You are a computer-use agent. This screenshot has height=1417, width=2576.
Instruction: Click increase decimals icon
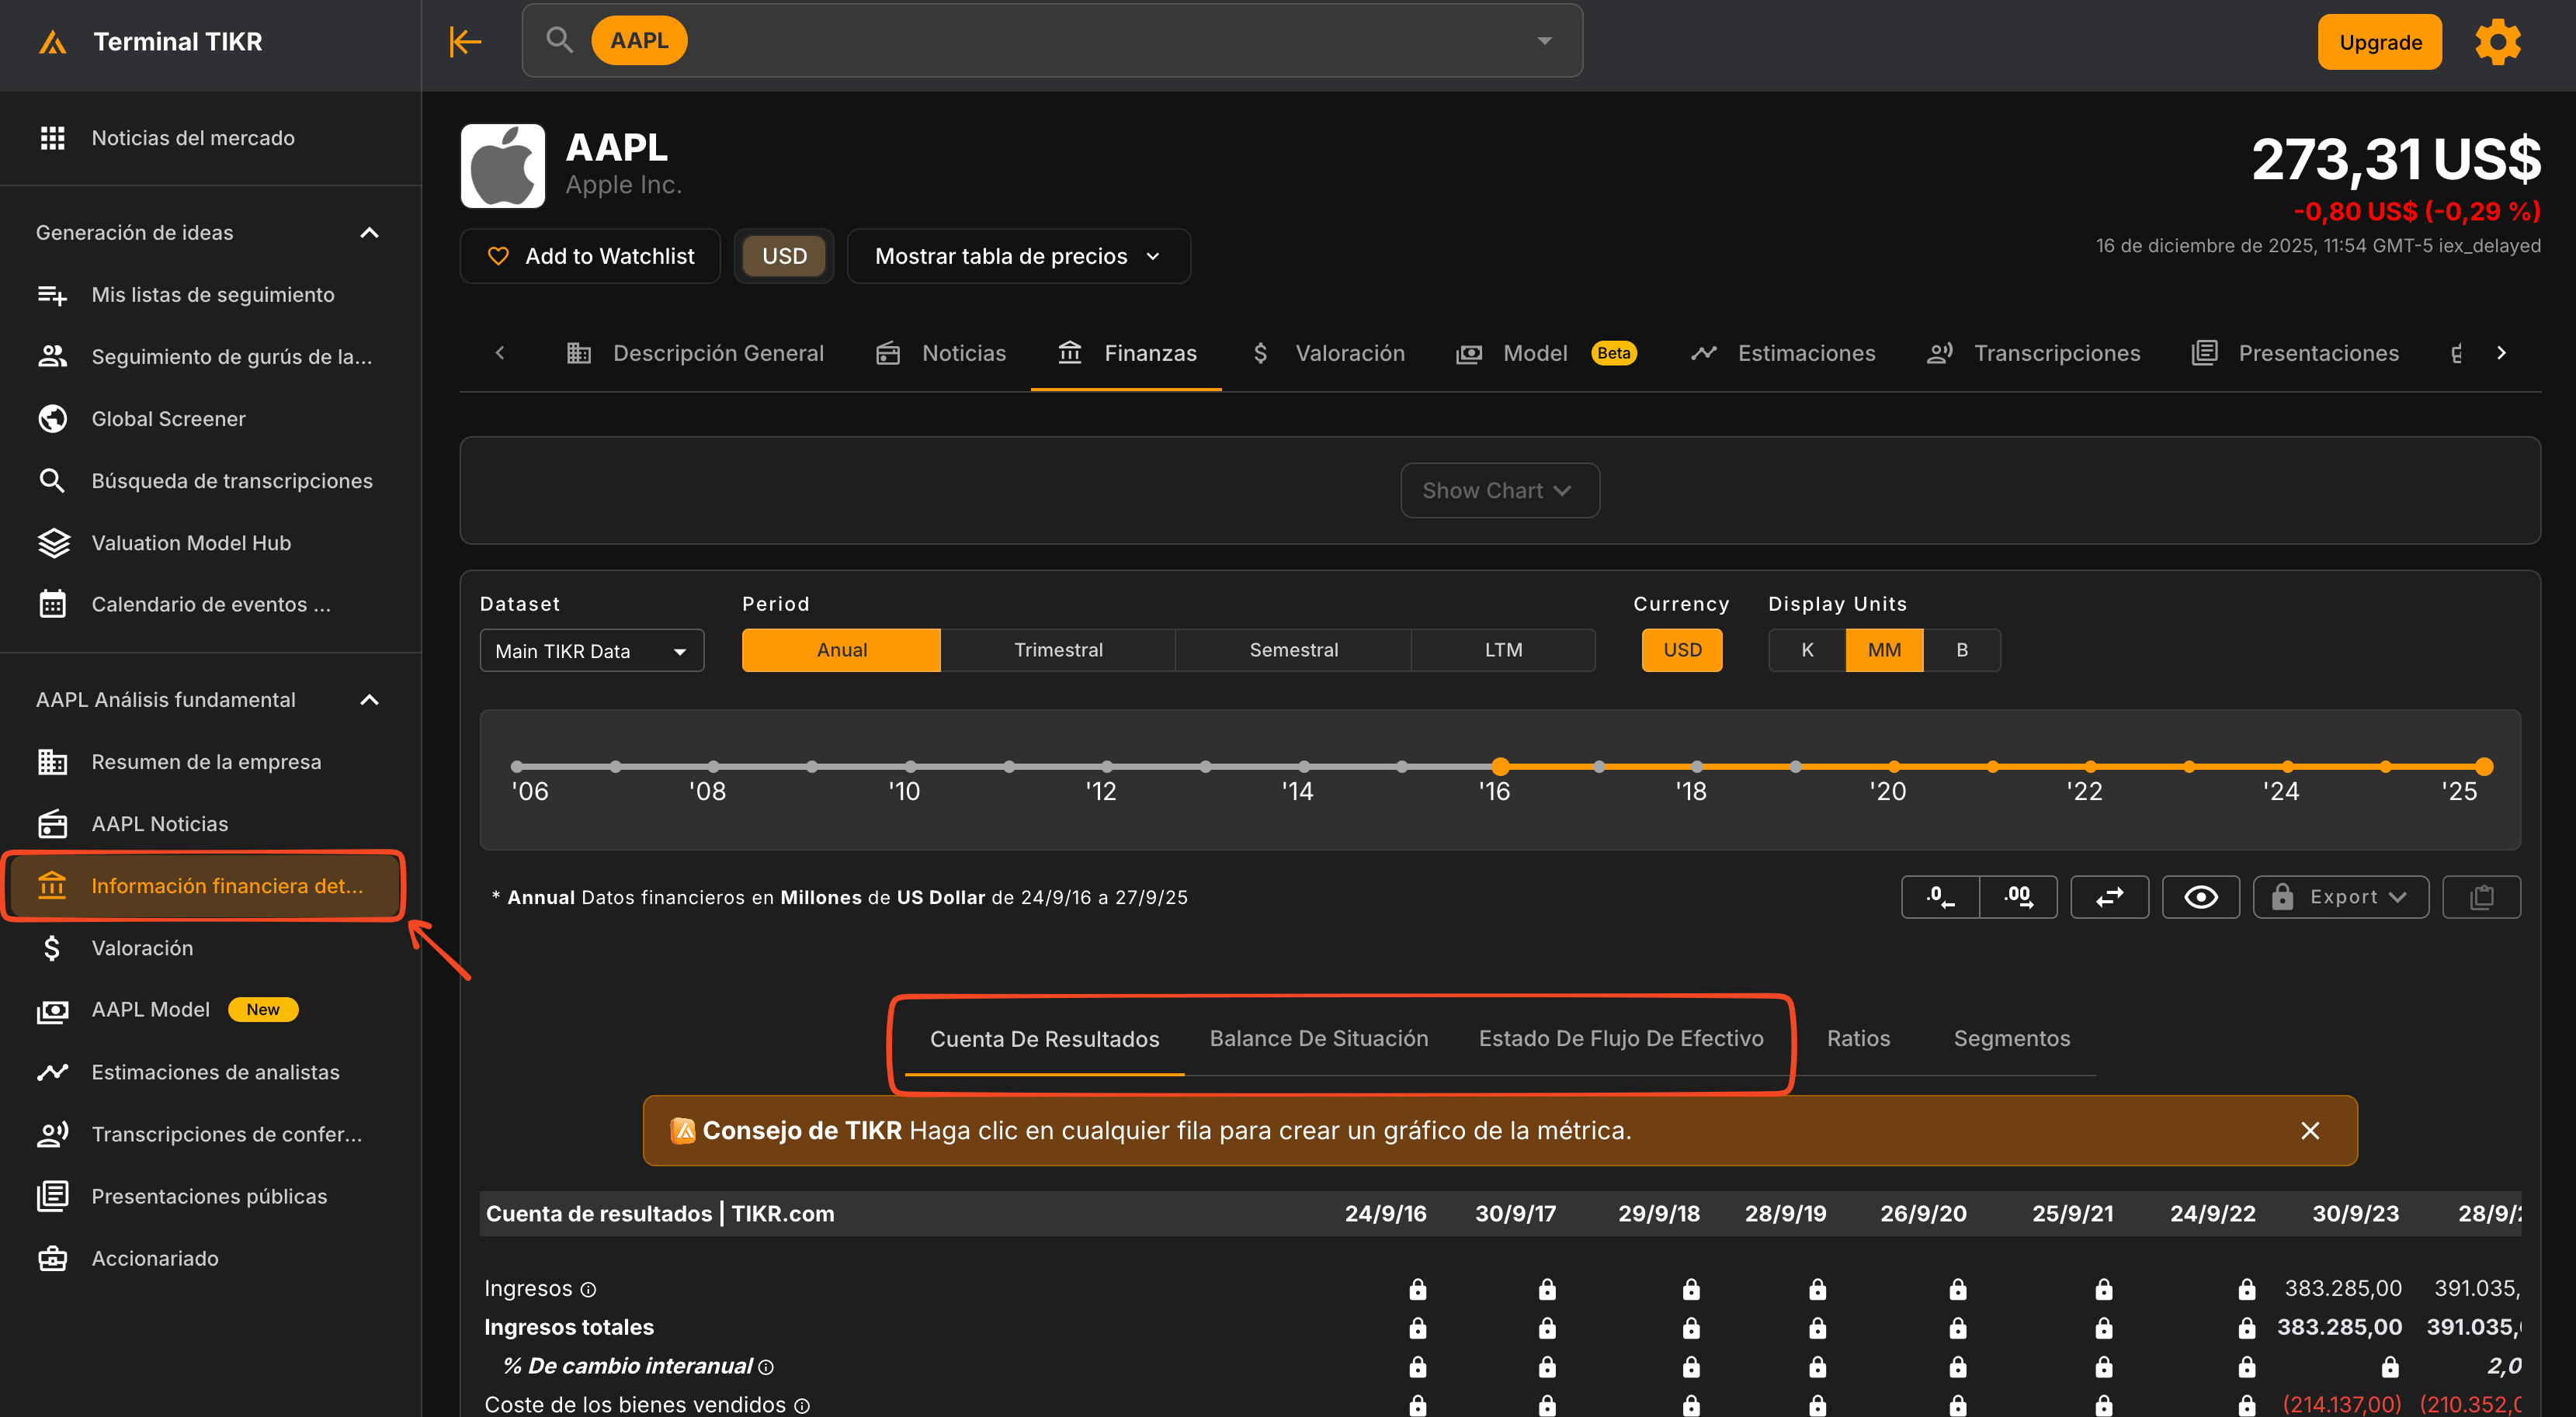tap(2018, 896)
